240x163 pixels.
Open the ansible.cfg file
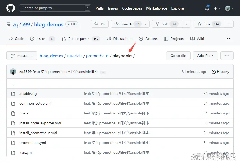(28, 94)
